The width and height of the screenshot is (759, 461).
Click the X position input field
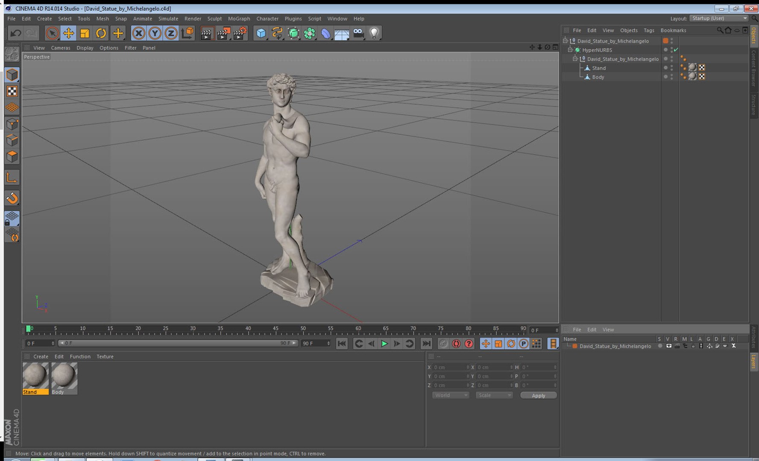coord(451,367)
